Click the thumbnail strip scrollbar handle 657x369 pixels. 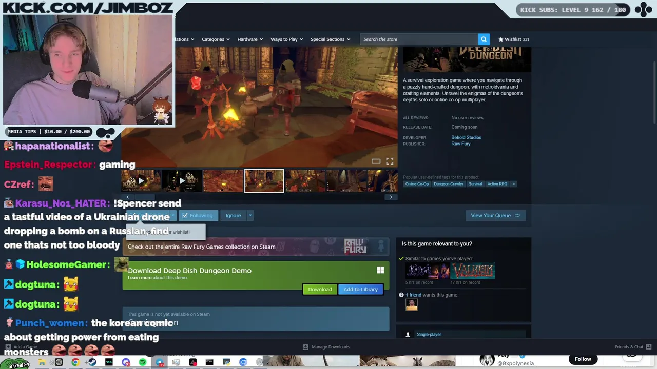point(144,197)
